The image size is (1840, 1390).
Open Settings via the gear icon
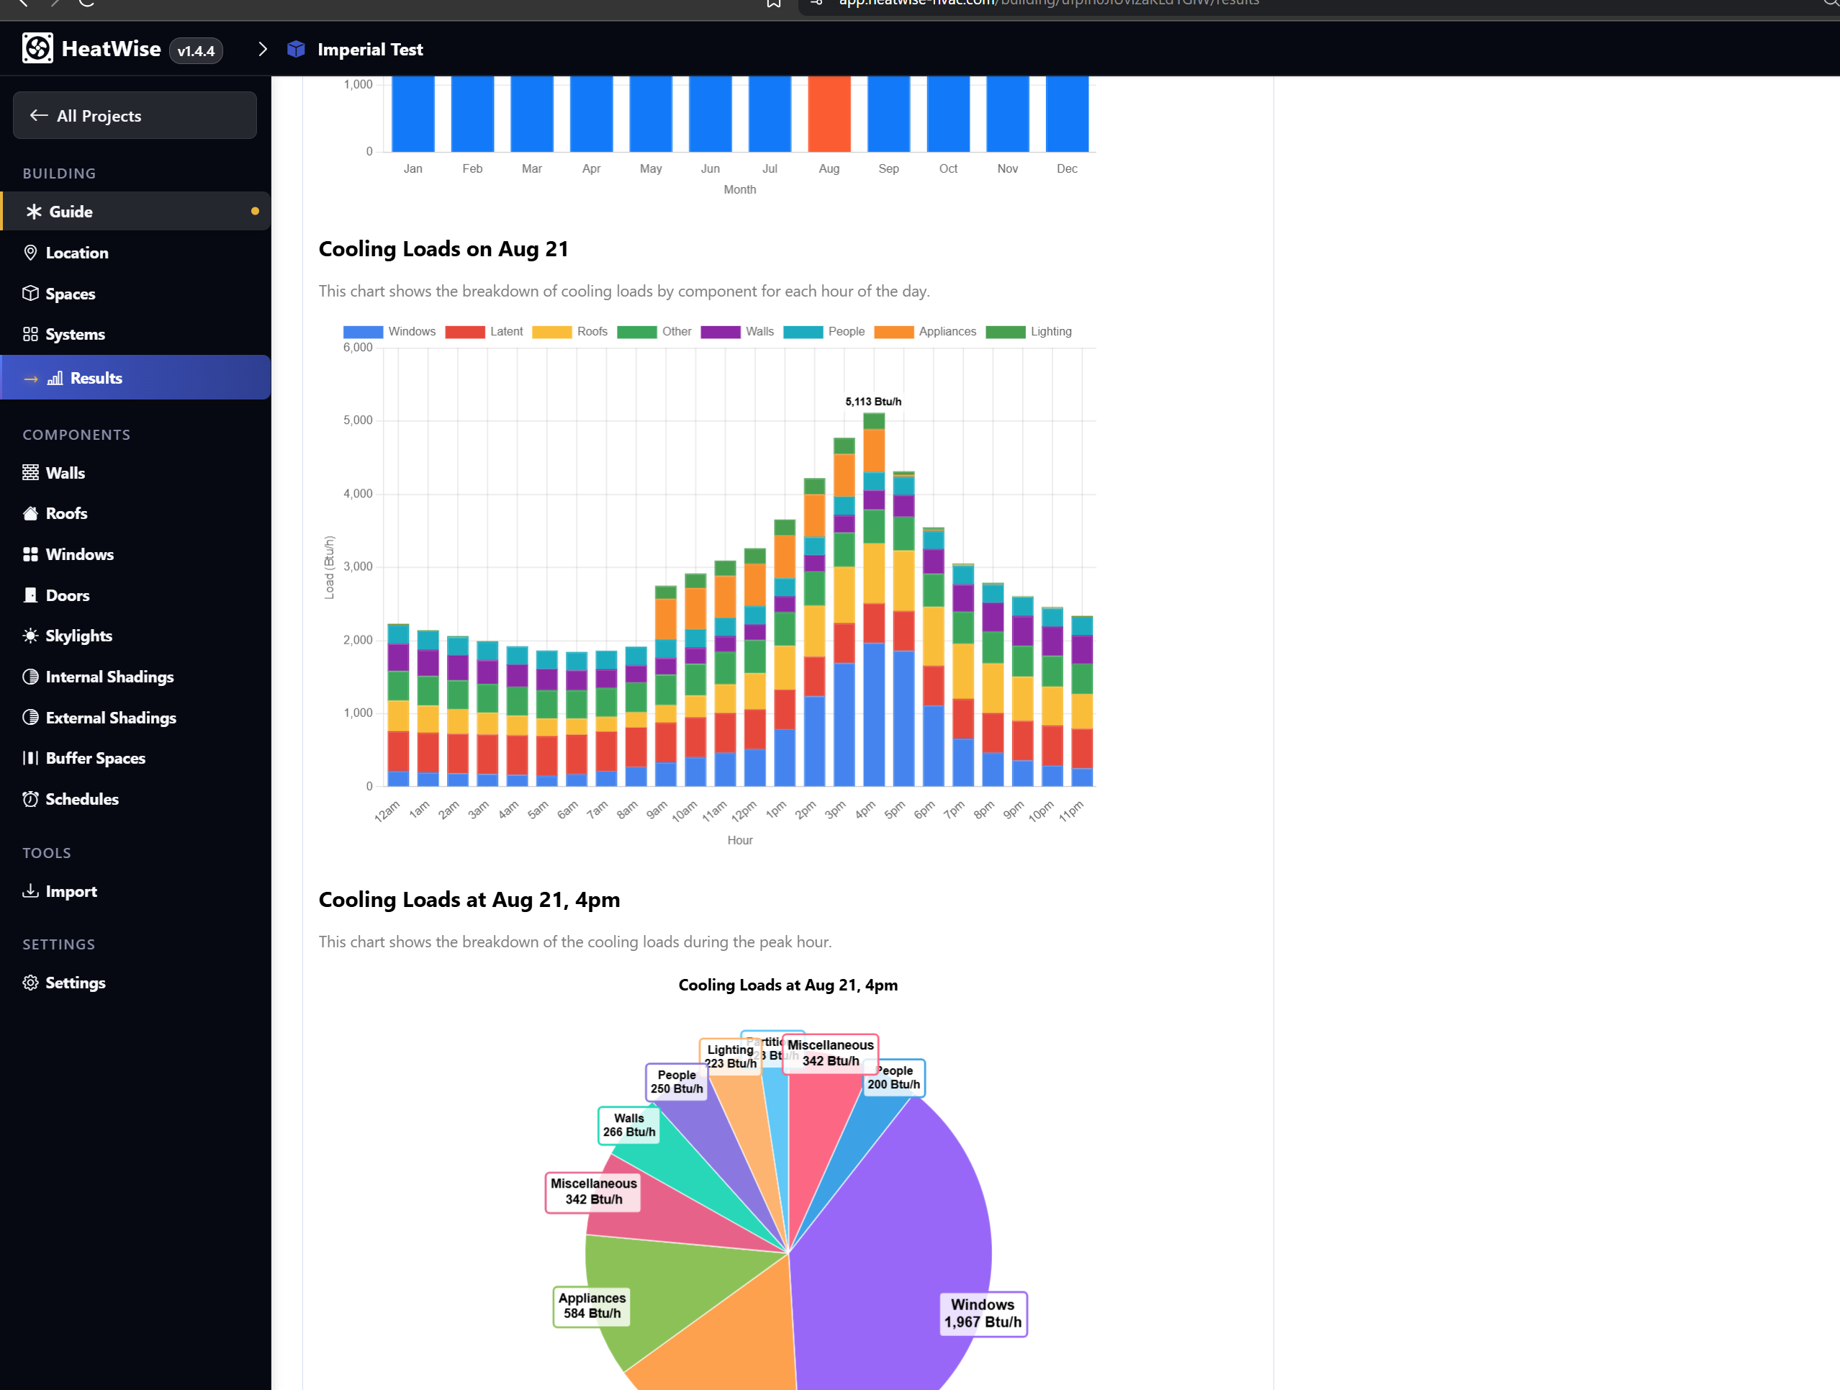pyautogui.click(x=31, y=983)
